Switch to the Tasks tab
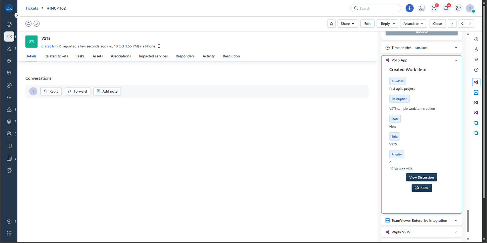Image resolution: width=487 pixels, height=243 pixels. point(80,56)
